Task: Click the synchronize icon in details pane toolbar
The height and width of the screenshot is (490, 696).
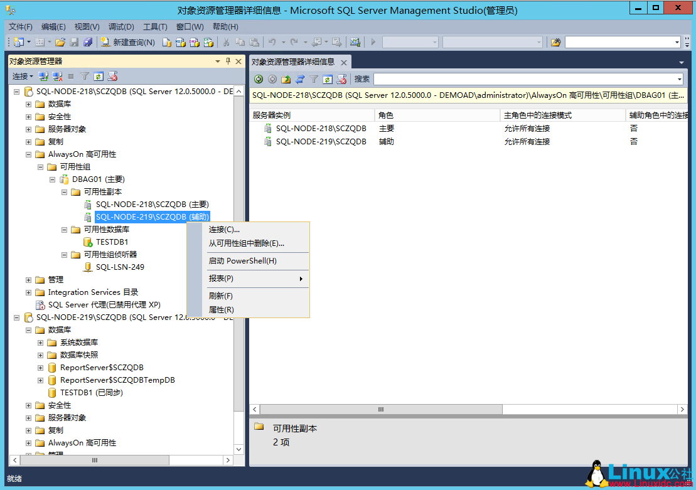Action: point(301,79)
